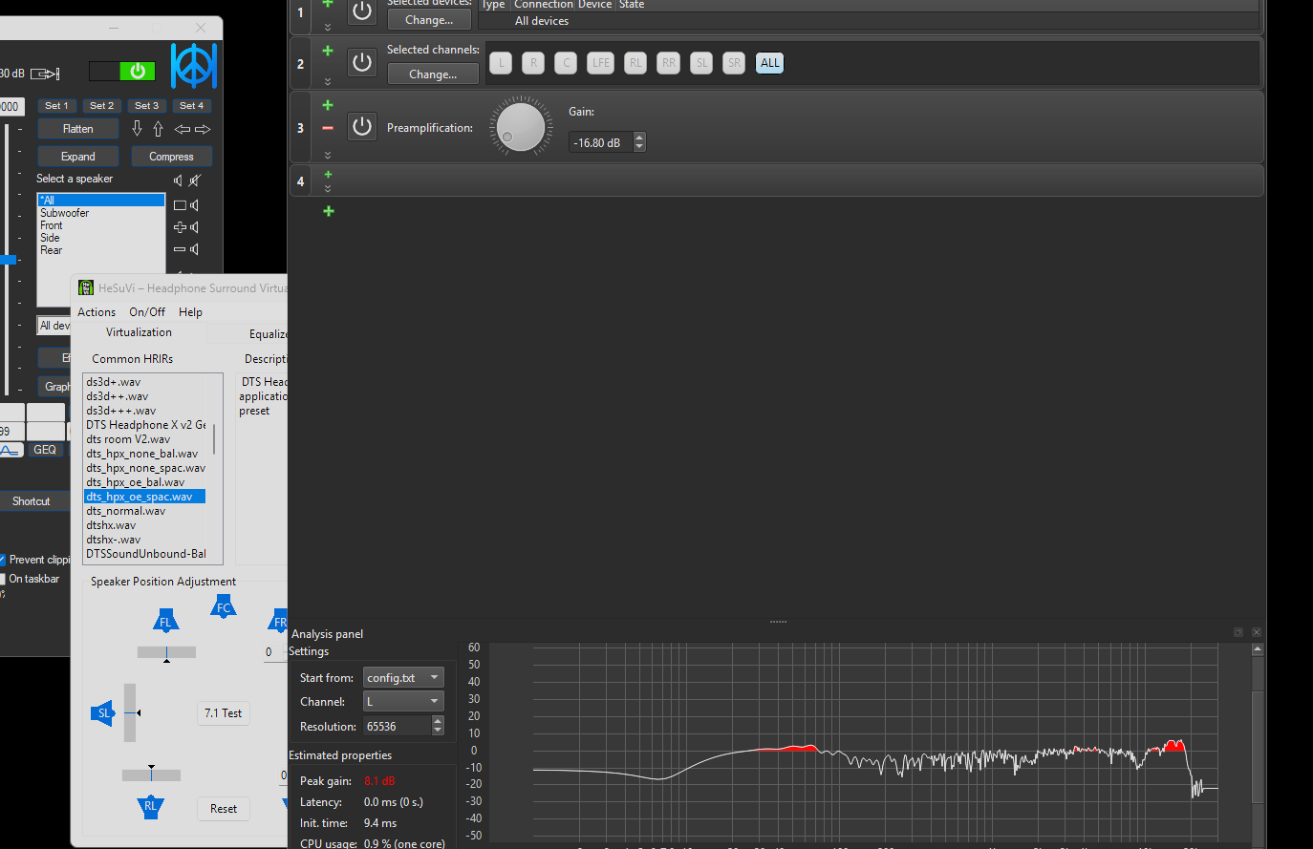Increase Resolution with the spinner up arrow
This screenshot has width=1313, height=849.
coord(438,721)
